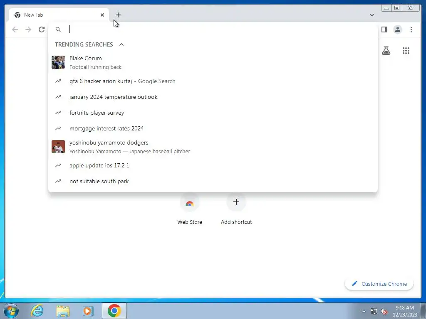426x319 pixels.
Task: Select fortnite player survey suggestion
Action: 213,113
